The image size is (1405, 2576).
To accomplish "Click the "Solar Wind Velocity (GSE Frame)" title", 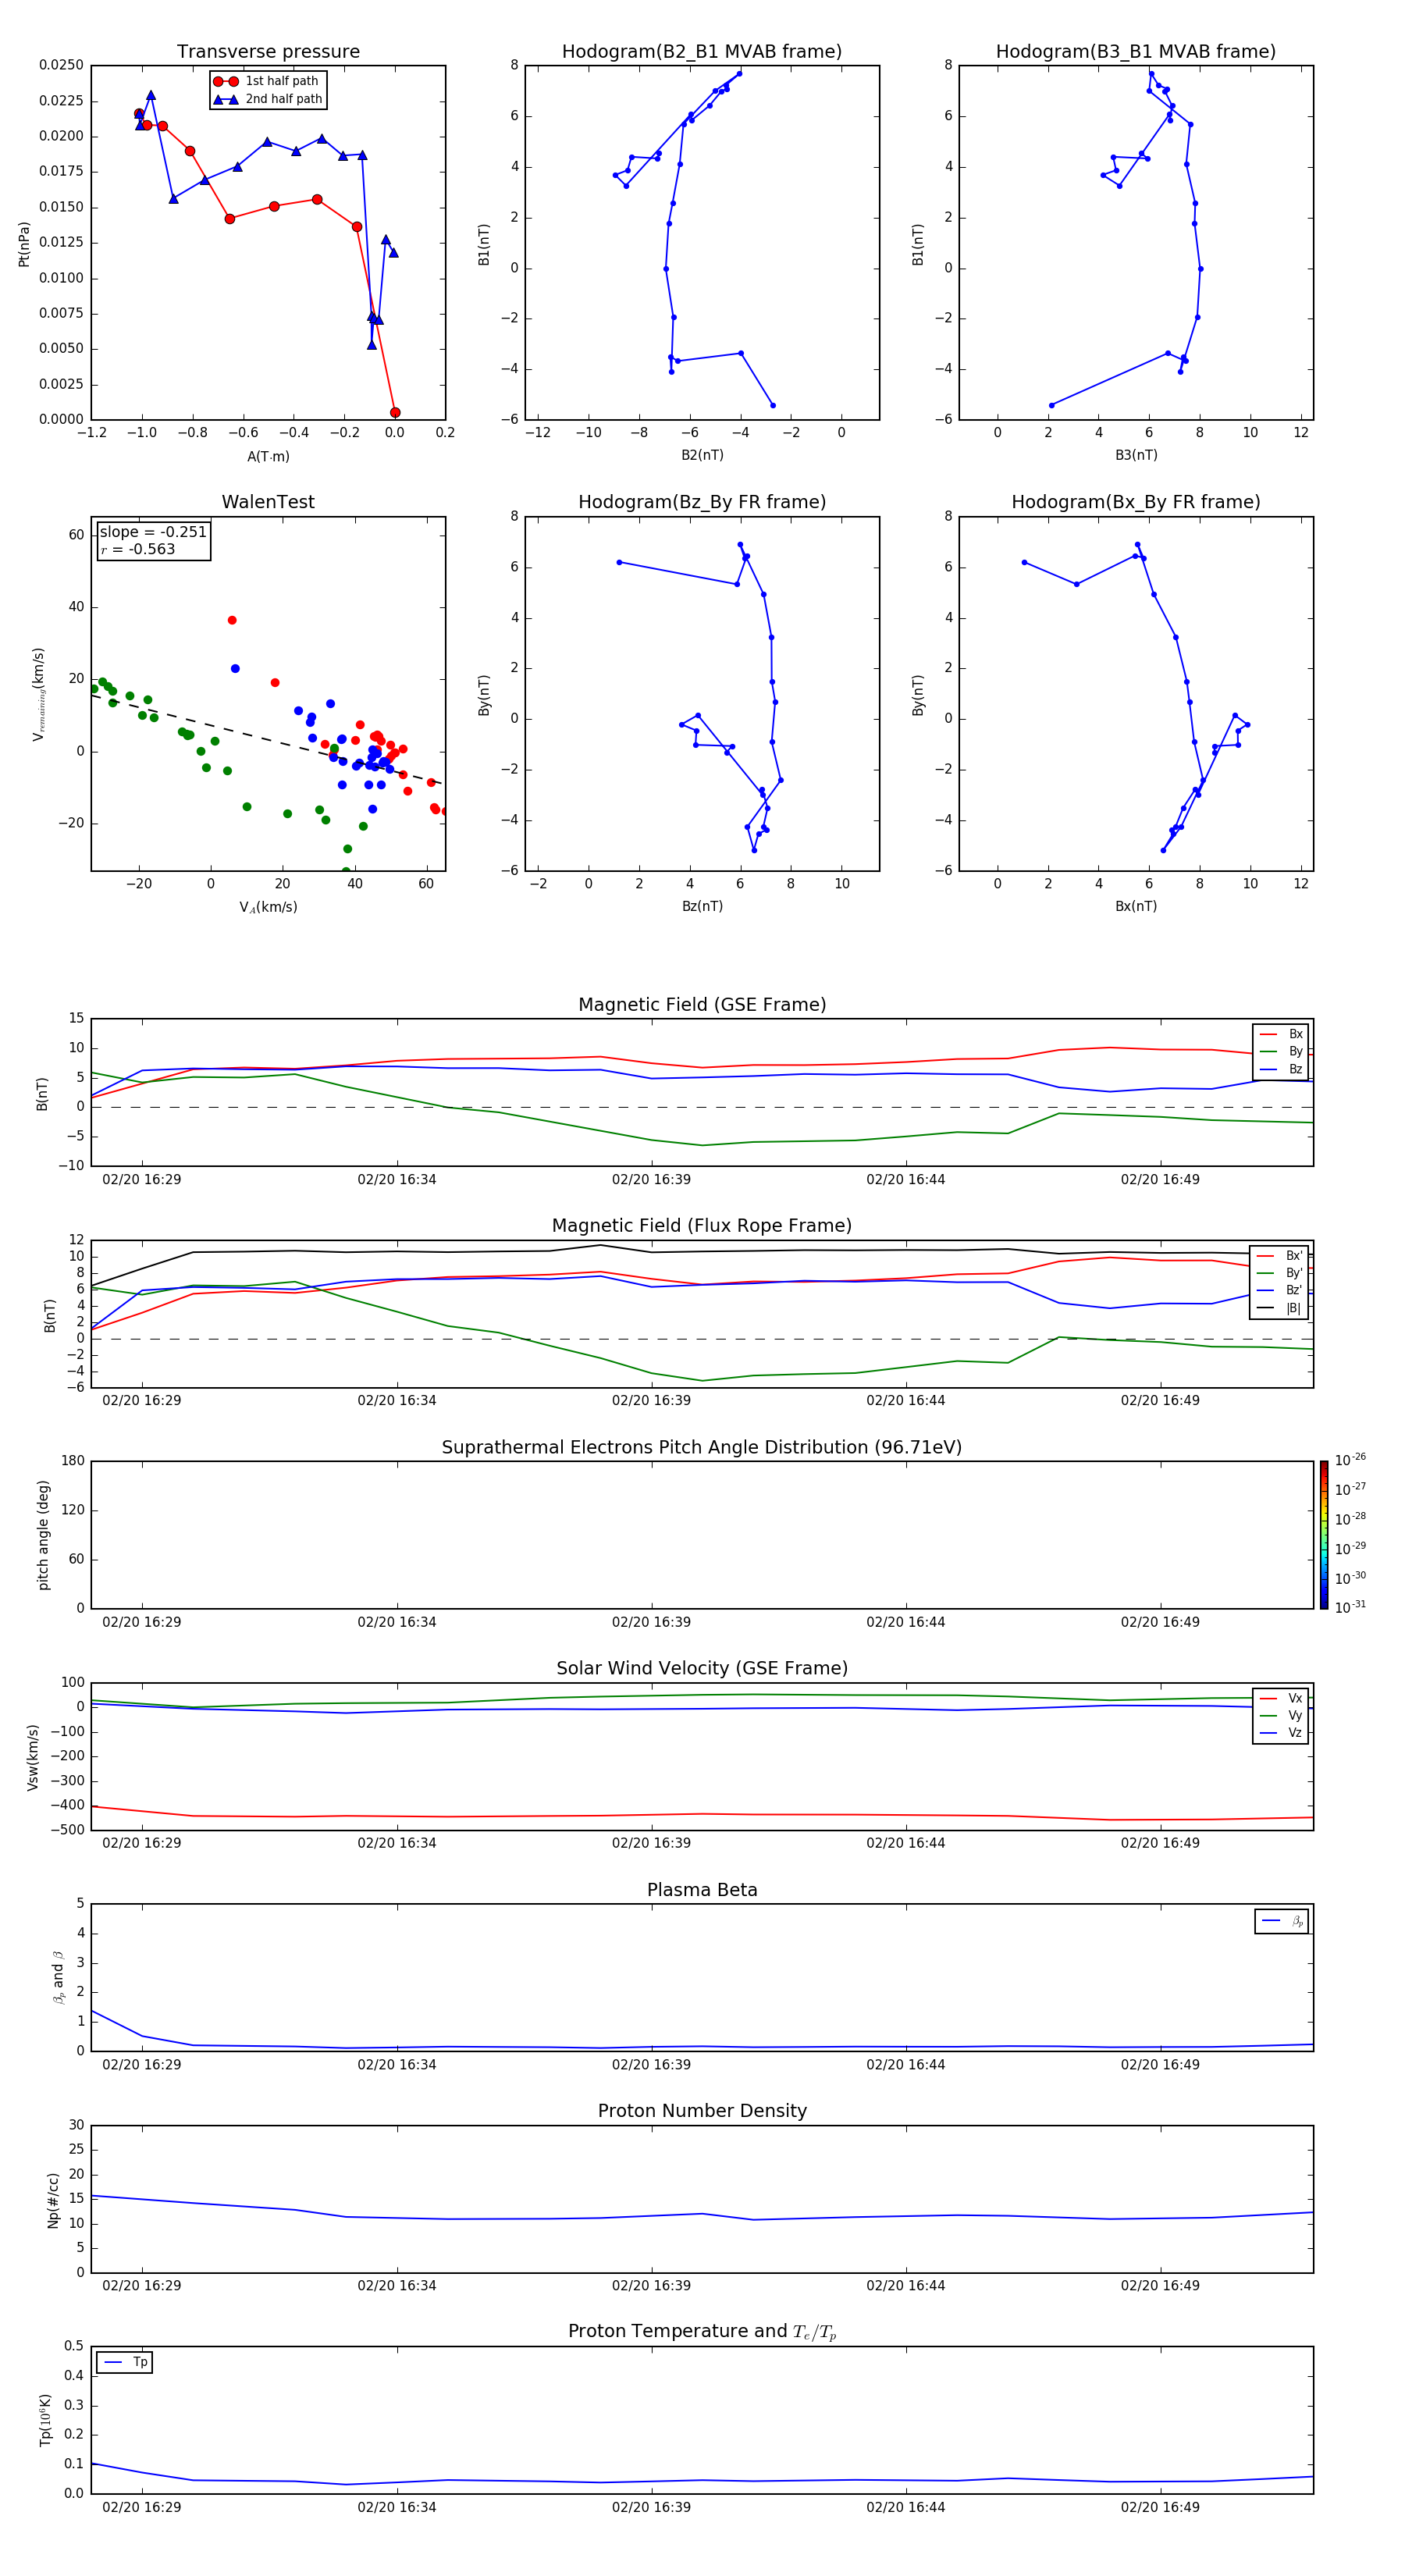I will [x=702, y=1669].
